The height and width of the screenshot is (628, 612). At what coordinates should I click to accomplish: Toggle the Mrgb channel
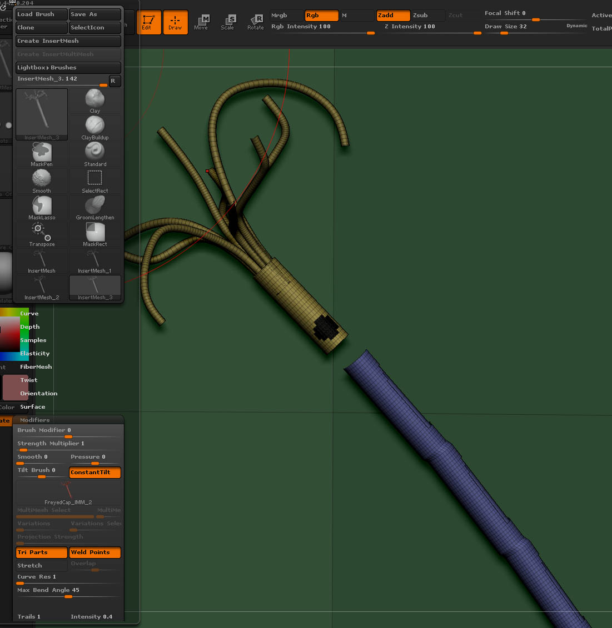pos(286,15)
